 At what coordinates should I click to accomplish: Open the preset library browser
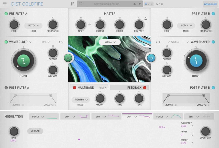point(73,4)
